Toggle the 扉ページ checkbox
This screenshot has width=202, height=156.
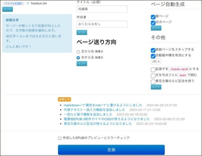pyautogui.click(x=153, y=17)
